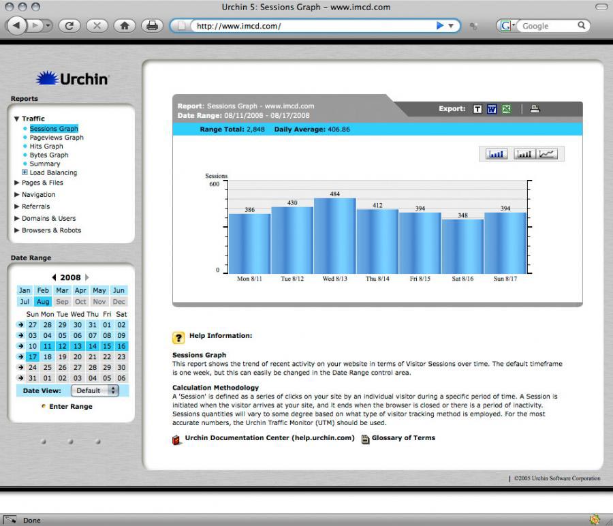Select week starting 27 with its arrow
This screenshot has height=526, width=613.
click(x=20, y=324)
